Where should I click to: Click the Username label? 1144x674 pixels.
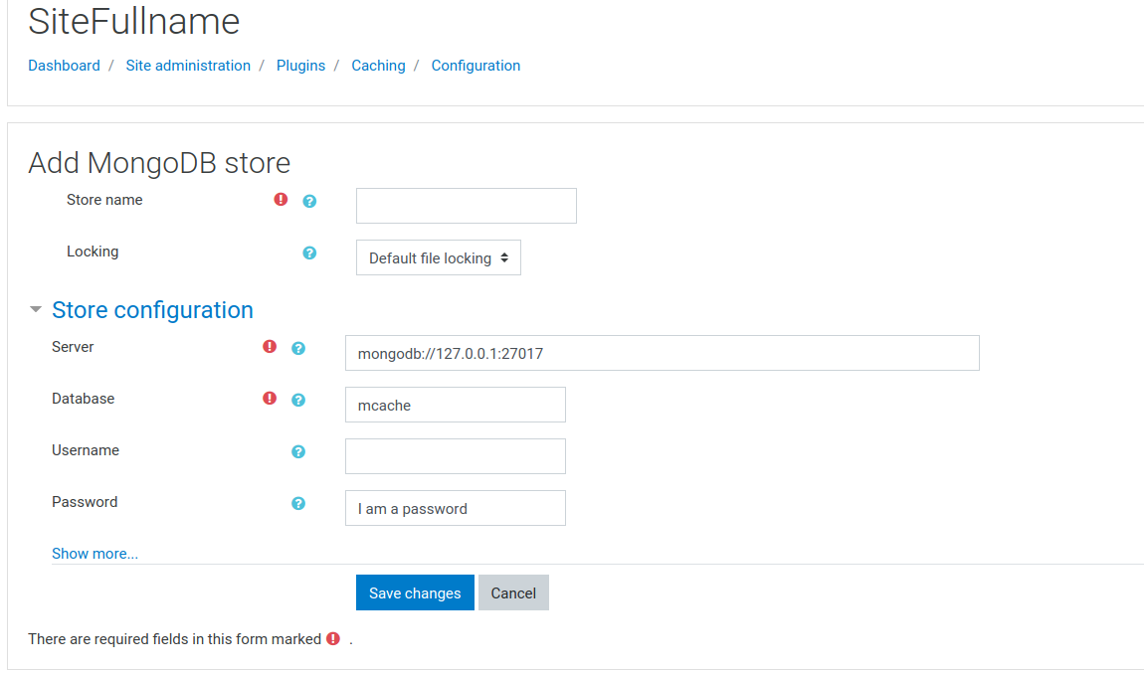click(x=86, y=450)
